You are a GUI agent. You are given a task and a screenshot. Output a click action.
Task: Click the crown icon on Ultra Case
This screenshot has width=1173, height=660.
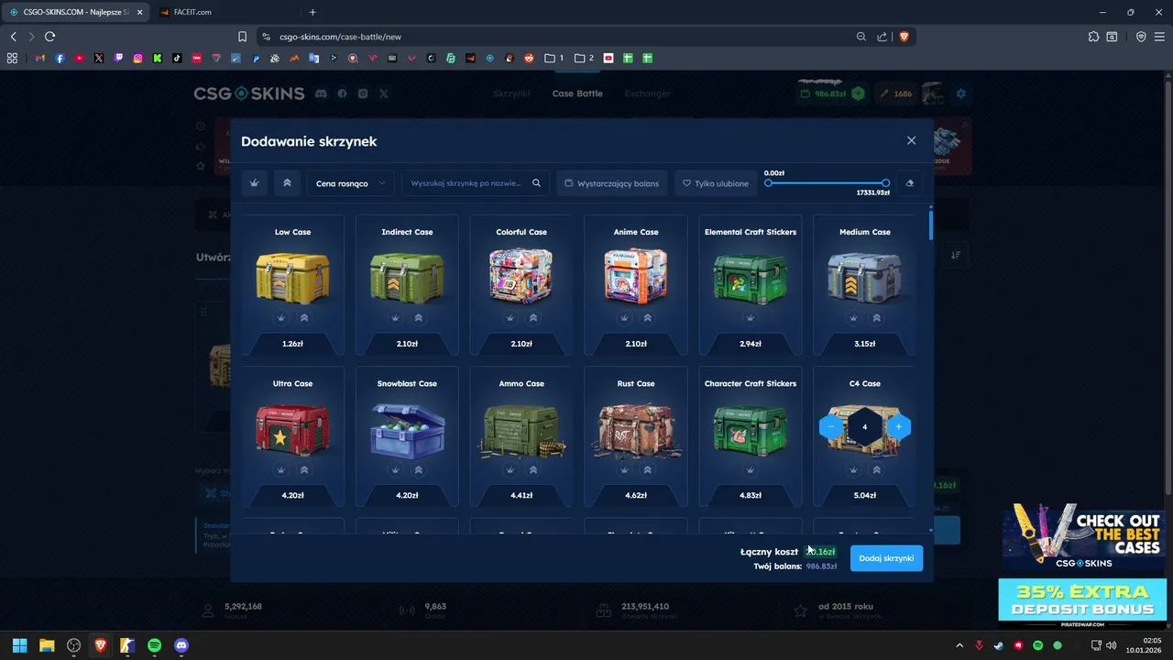(281, 469)
